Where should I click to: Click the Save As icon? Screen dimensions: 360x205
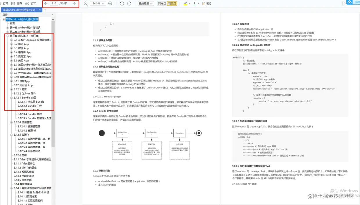13,3
